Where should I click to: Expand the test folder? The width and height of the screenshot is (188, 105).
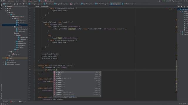tap(7, 56)
